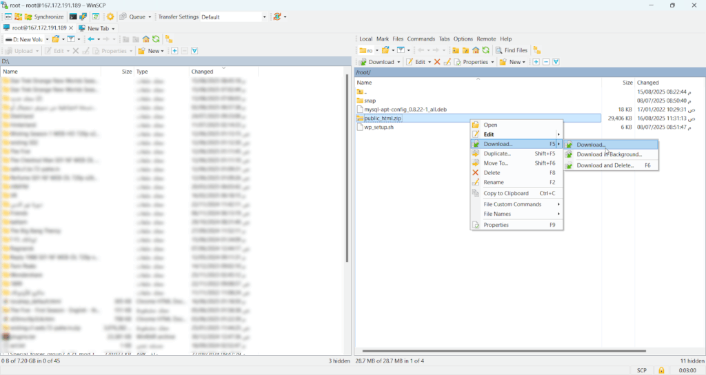Expand the Queue dropdown arrow

150,17
